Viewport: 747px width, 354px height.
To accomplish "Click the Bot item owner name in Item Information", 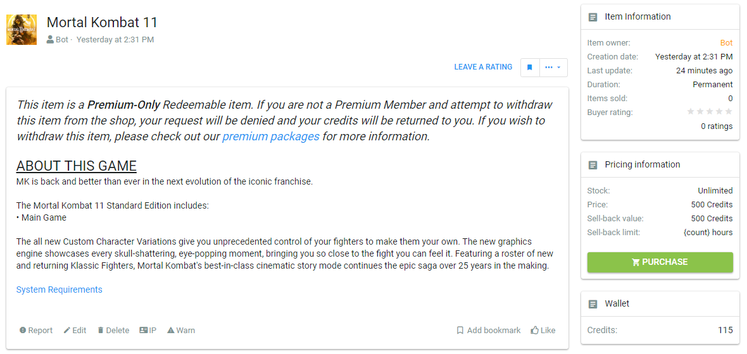I will point(726,43).
